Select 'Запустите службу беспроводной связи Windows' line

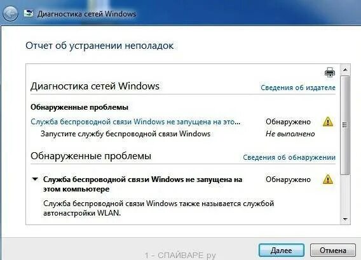(x=125, y=134)
